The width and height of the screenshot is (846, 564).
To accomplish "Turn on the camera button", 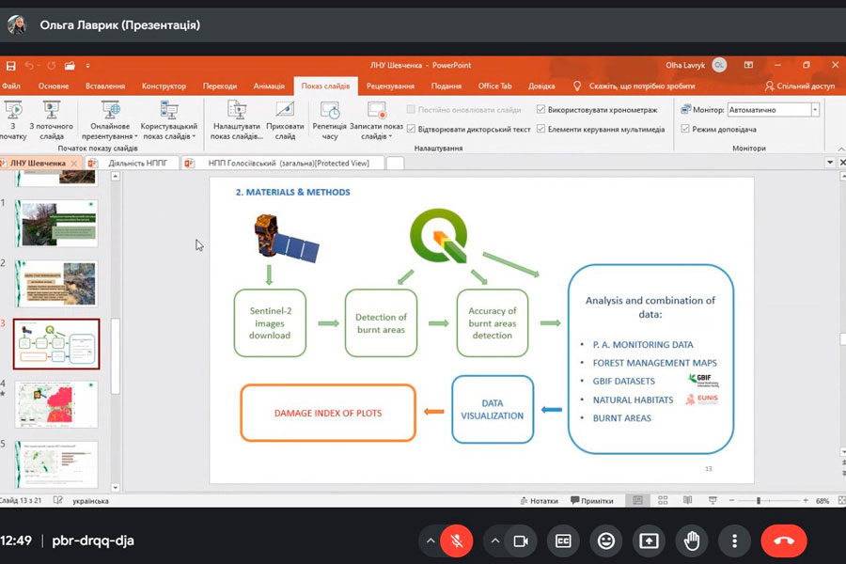I will (x=519, y=540).
